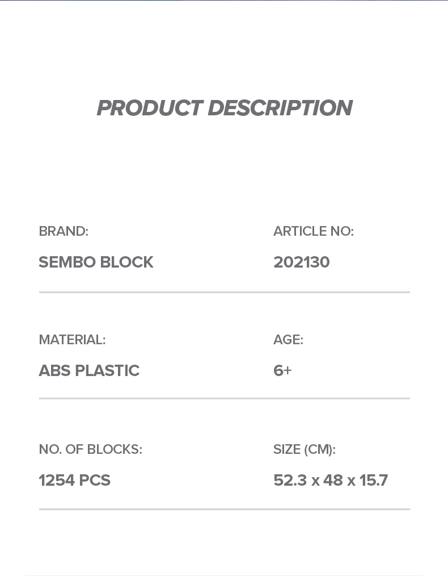The height and width of the screenshot is (576, 448).
Task: Click the word PLASTIC in material value
Action: coord(107,370)
